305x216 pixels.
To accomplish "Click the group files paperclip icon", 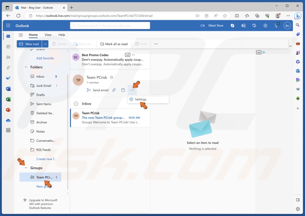I will (114, 90).
